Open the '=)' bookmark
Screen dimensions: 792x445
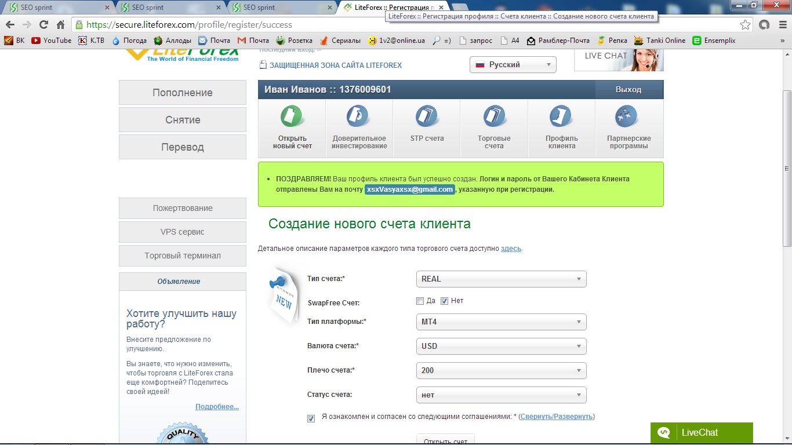[442, 41]
